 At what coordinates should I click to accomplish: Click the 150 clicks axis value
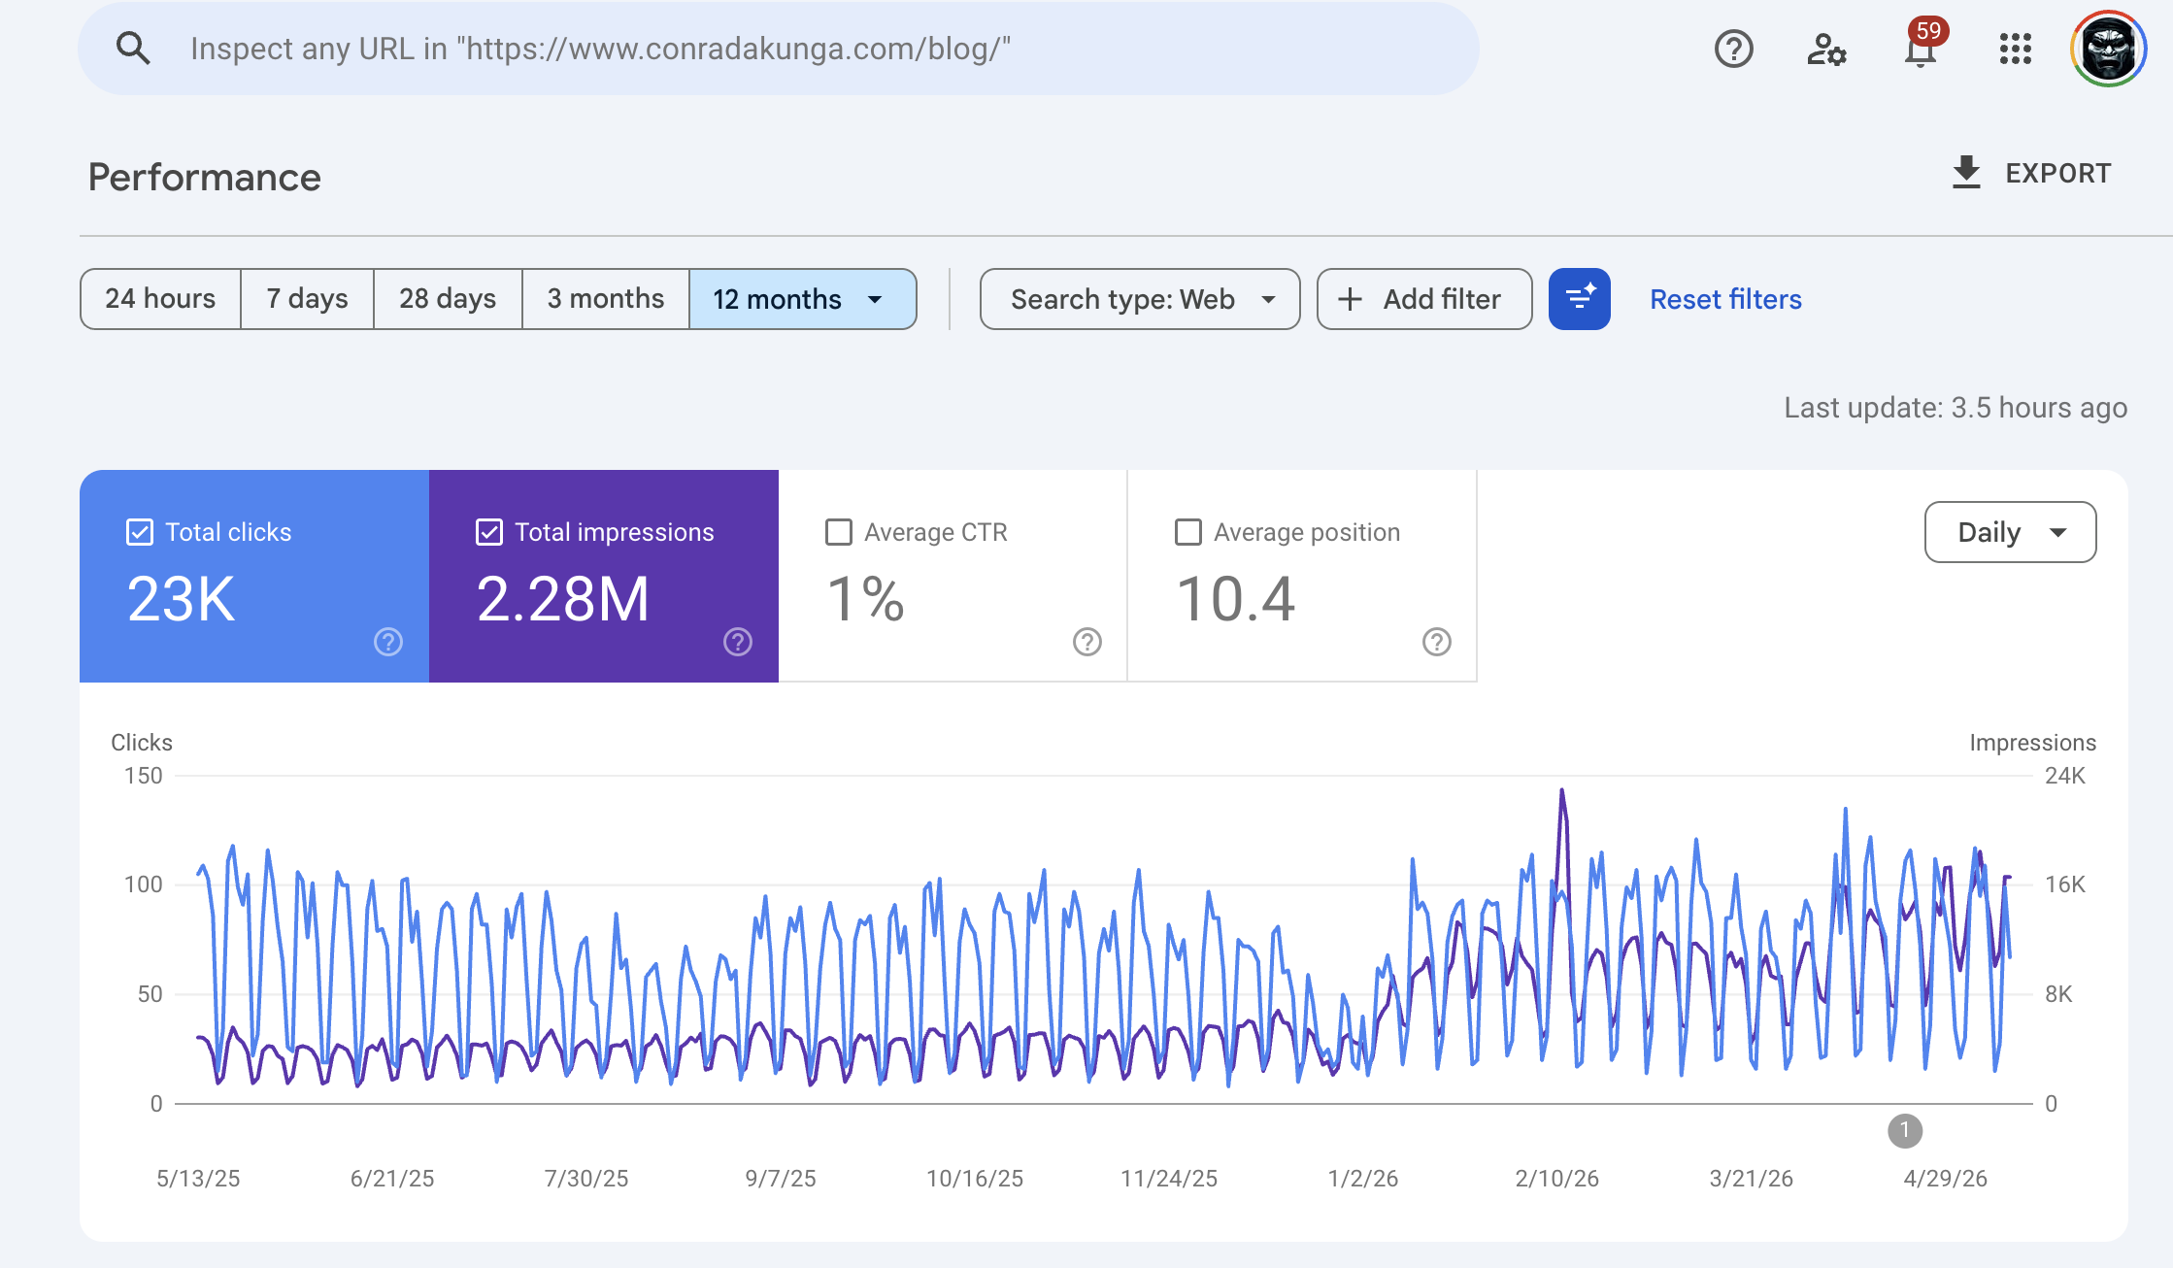pos(144,776)
